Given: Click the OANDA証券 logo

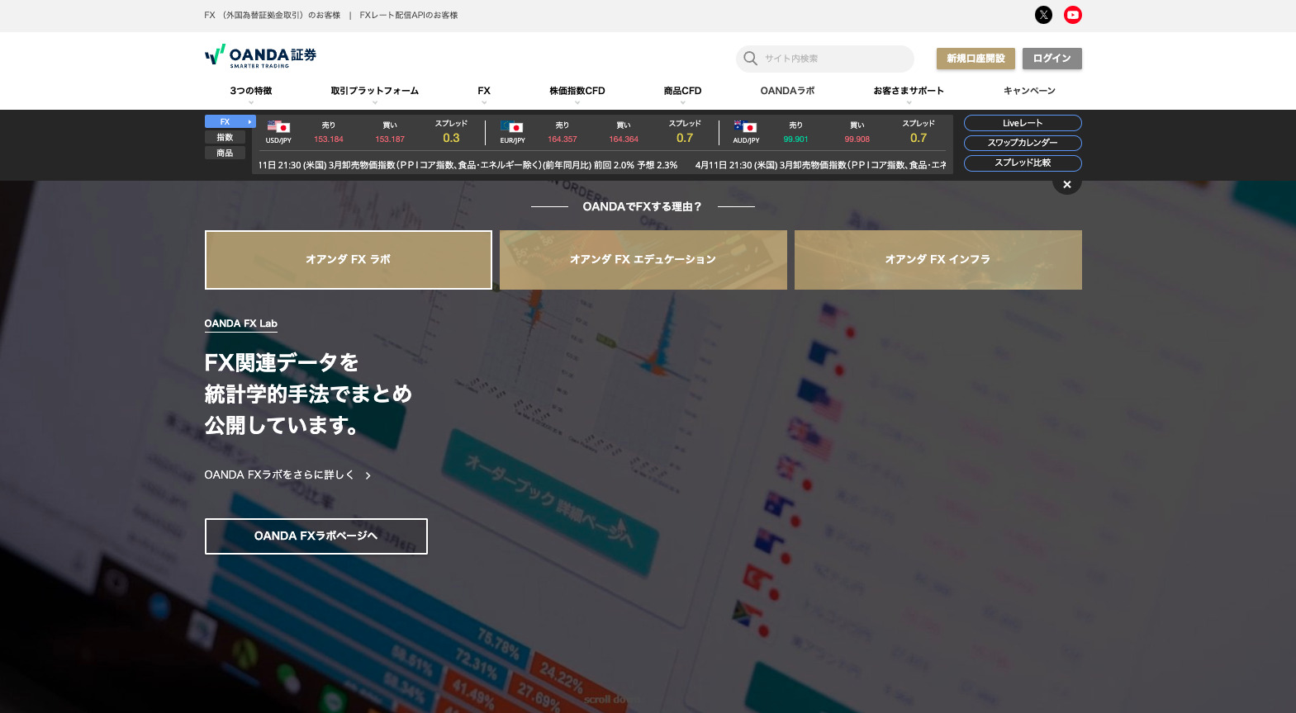Looking at the screenshot, I should (x=260, y=56).
